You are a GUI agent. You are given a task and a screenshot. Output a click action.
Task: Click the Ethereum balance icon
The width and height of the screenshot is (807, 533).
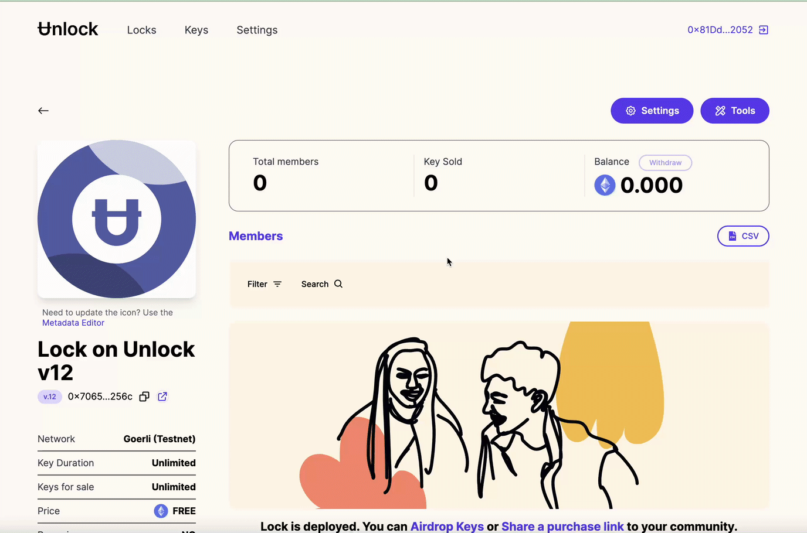[605, 185]
